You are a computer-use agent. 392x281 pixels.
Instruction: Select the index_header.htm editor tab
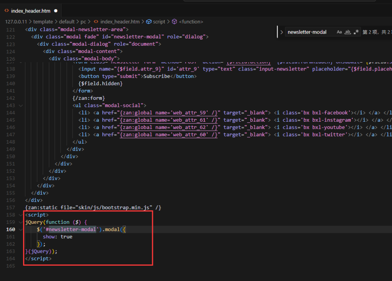tap(31, 11)
